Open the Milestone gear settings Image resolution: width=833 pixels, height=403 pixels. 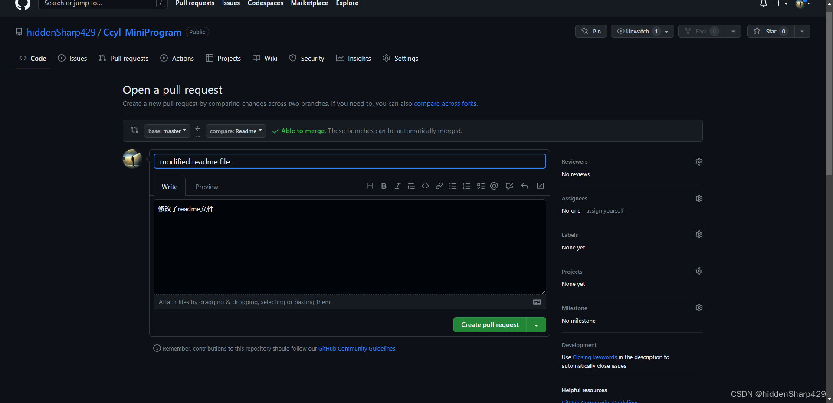click(699, 308)
